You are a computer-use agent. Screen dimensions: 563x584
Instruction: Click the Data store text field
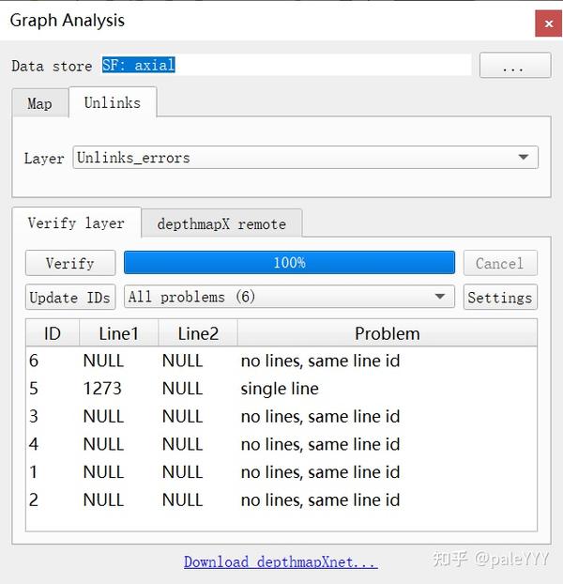(285, 66)
